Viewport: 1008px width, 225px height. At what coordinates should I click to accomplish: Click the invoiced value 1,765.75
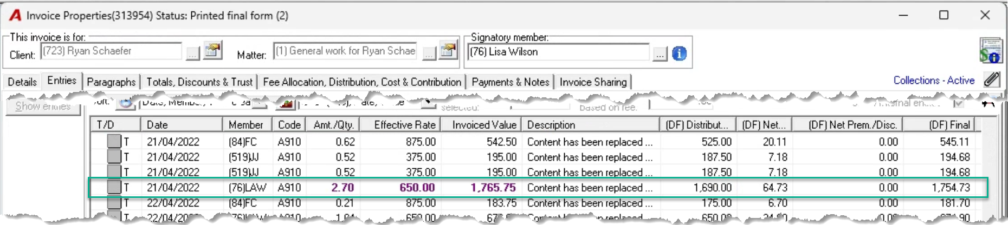click(x=493, y=188)
